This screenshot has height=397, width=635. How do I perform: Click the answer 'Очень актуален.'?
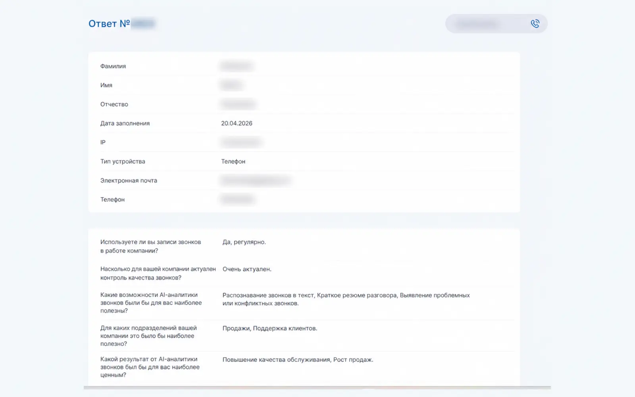247,269
